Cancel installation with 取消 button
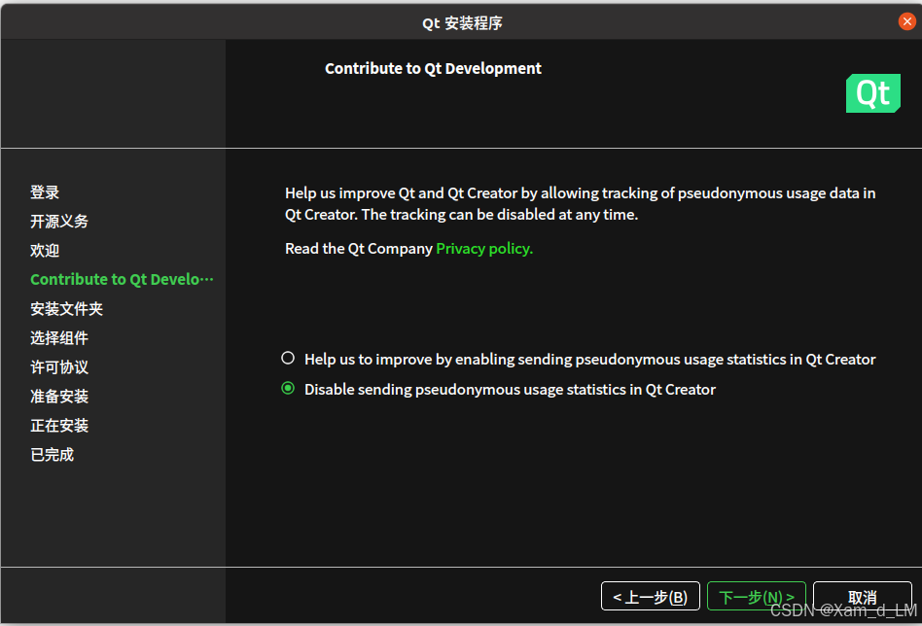 pyautogui.click(x=862, y=597)
